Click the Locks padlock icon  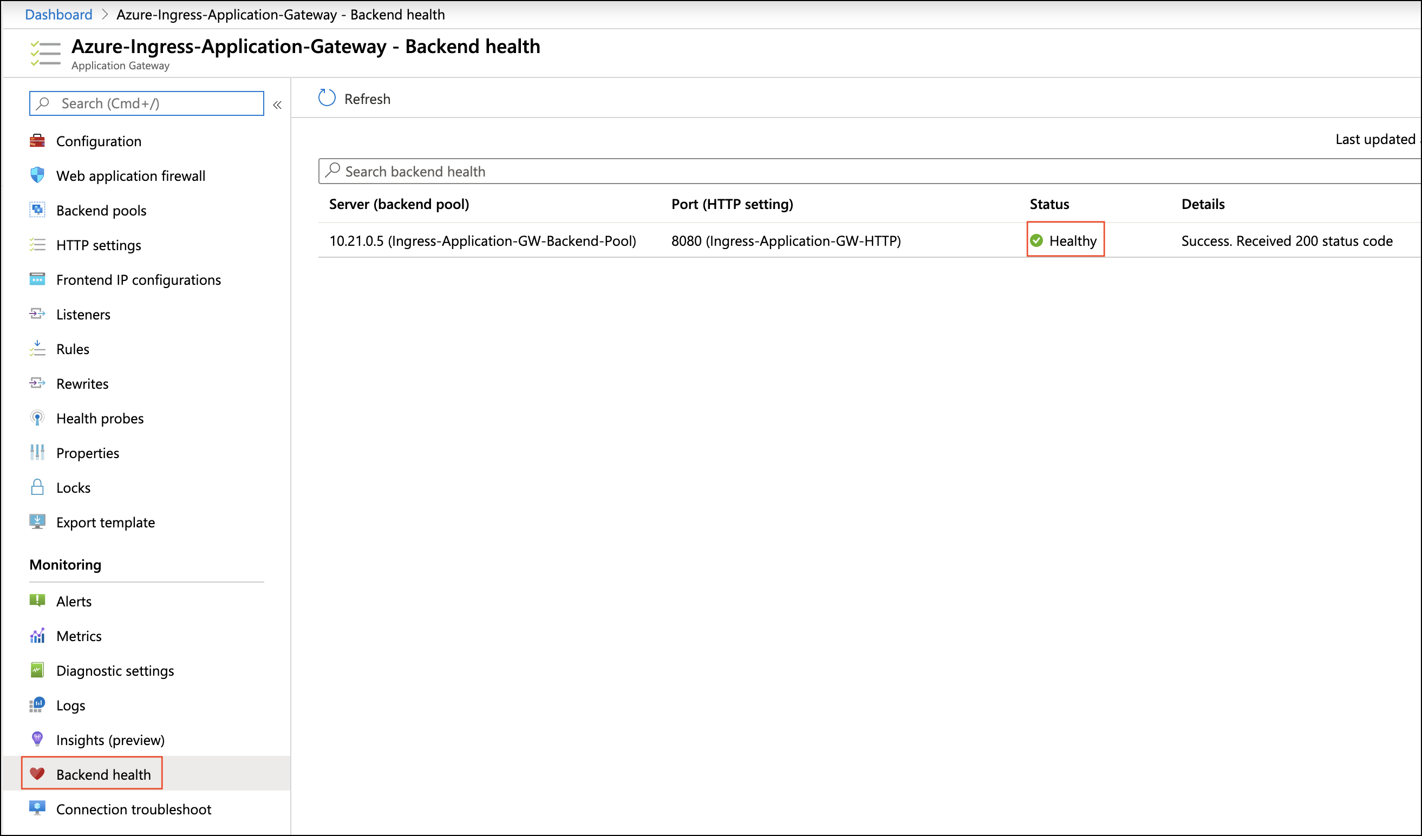coord(37,487)
